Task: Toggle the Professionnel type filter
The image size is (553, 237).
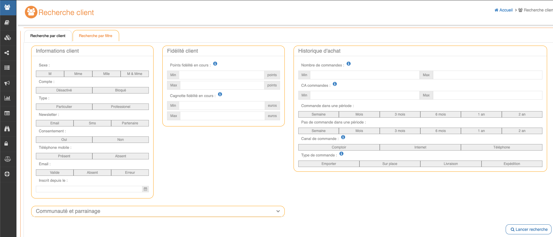Action: pyautogui.click(x=120, y=107)
